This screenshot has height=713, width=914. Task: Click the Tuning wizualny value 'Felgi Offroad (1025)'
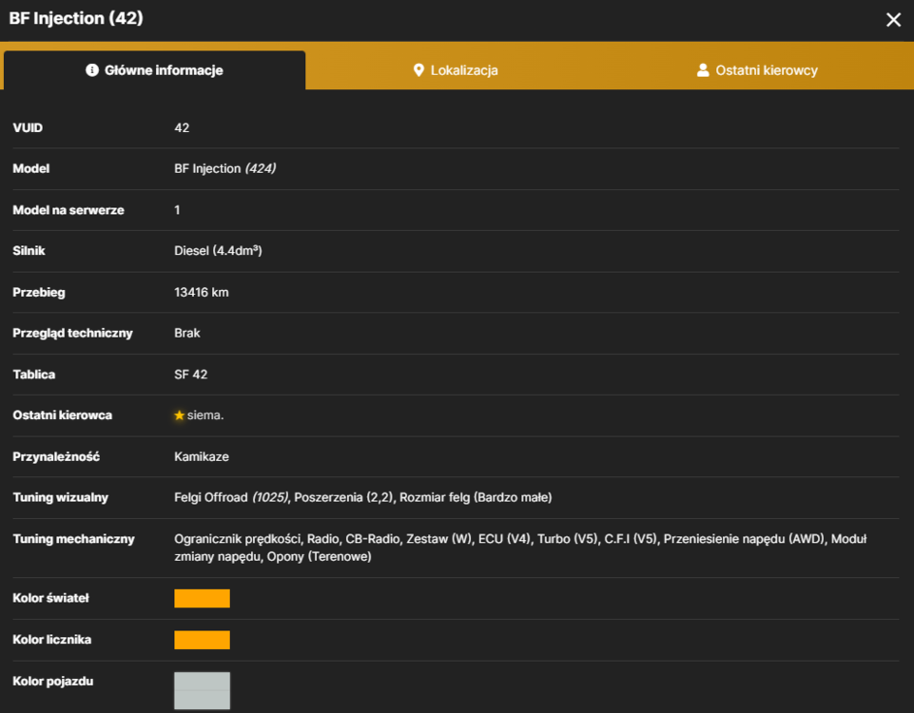pos(231,497)
